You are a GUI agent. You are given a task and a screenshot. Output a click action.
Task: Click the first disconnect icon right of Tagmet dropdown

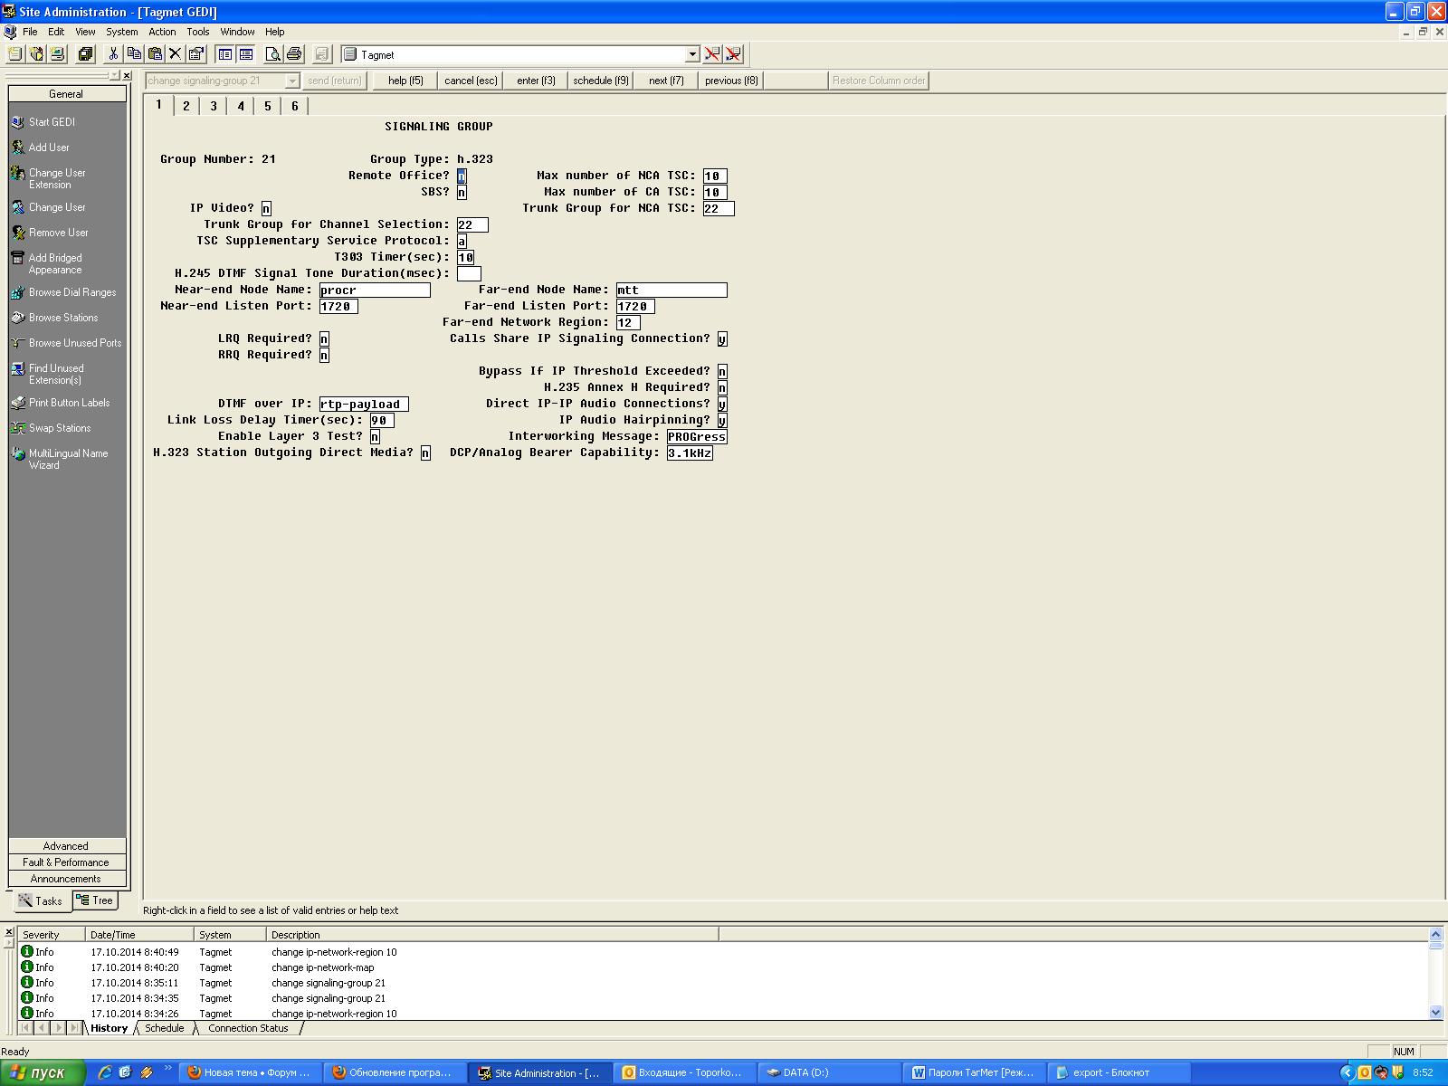(x=712, y=54)
